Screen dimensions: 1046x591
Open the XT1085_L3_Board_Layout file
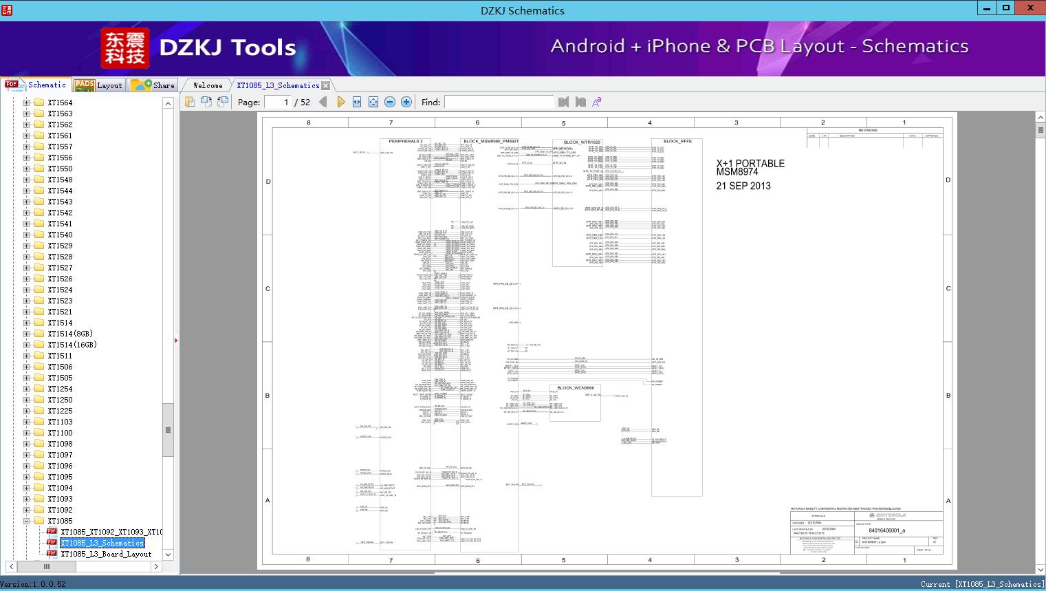(x=106, y=554)
